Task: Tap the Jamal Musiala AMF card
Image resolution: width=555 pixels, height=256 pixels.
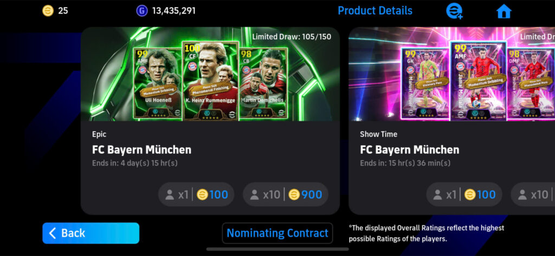Action: 478,81
